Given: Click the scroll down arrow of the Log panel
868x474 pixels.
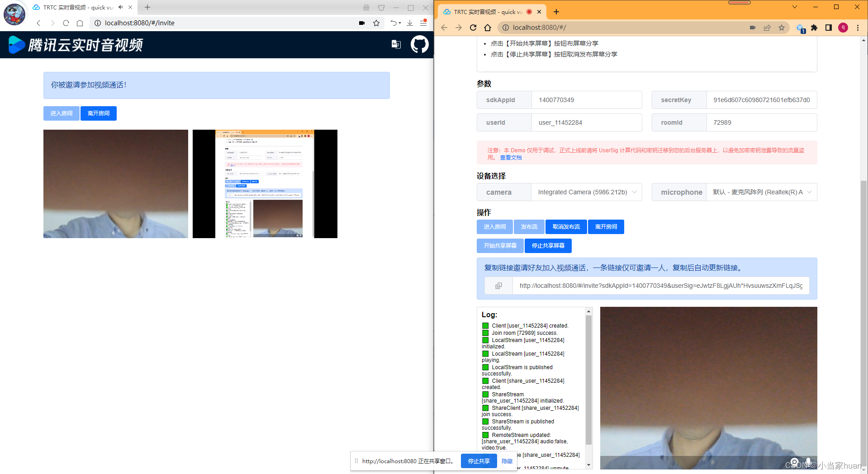Looking at the screenshot, I should point(588,465).
